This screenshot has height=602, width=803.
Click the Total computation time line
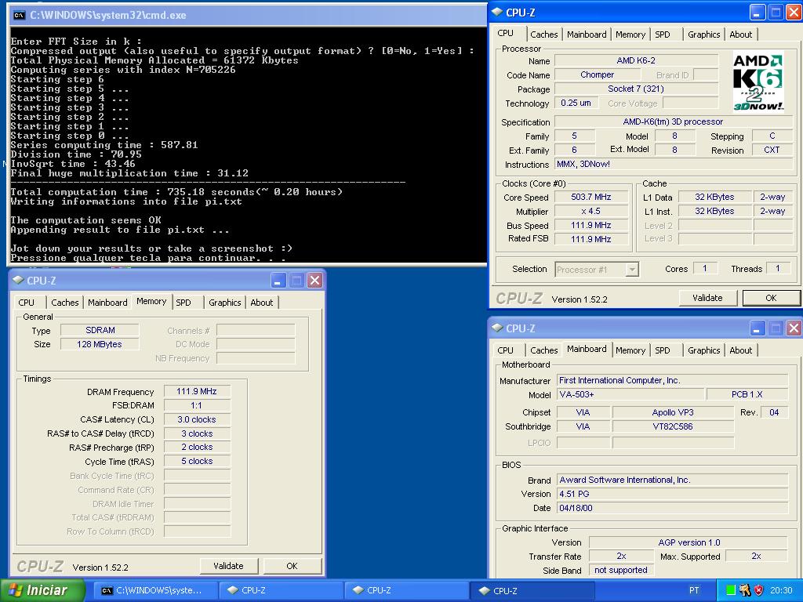pos(176,192)
